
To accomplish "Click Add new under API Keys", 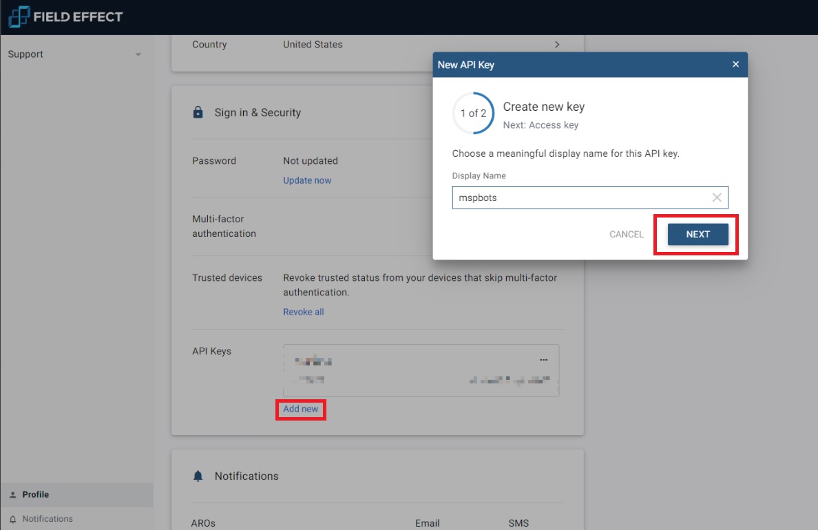I will tap(300, 409).
